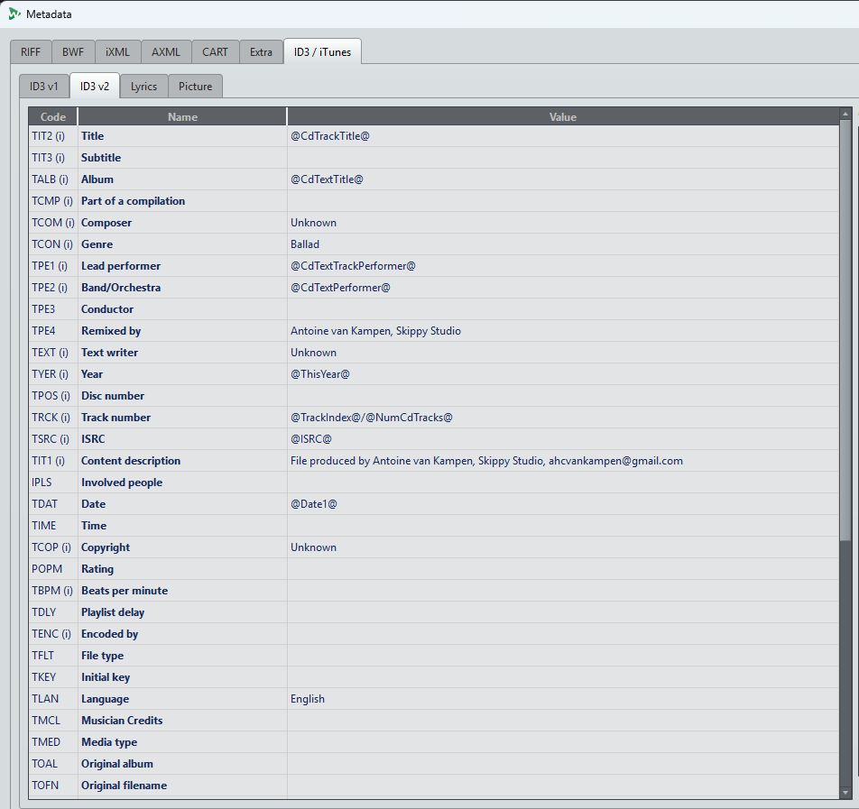The height and width of the screenshot is (809, 859).
Task: Click the Code column header
Action: (53, 116)
